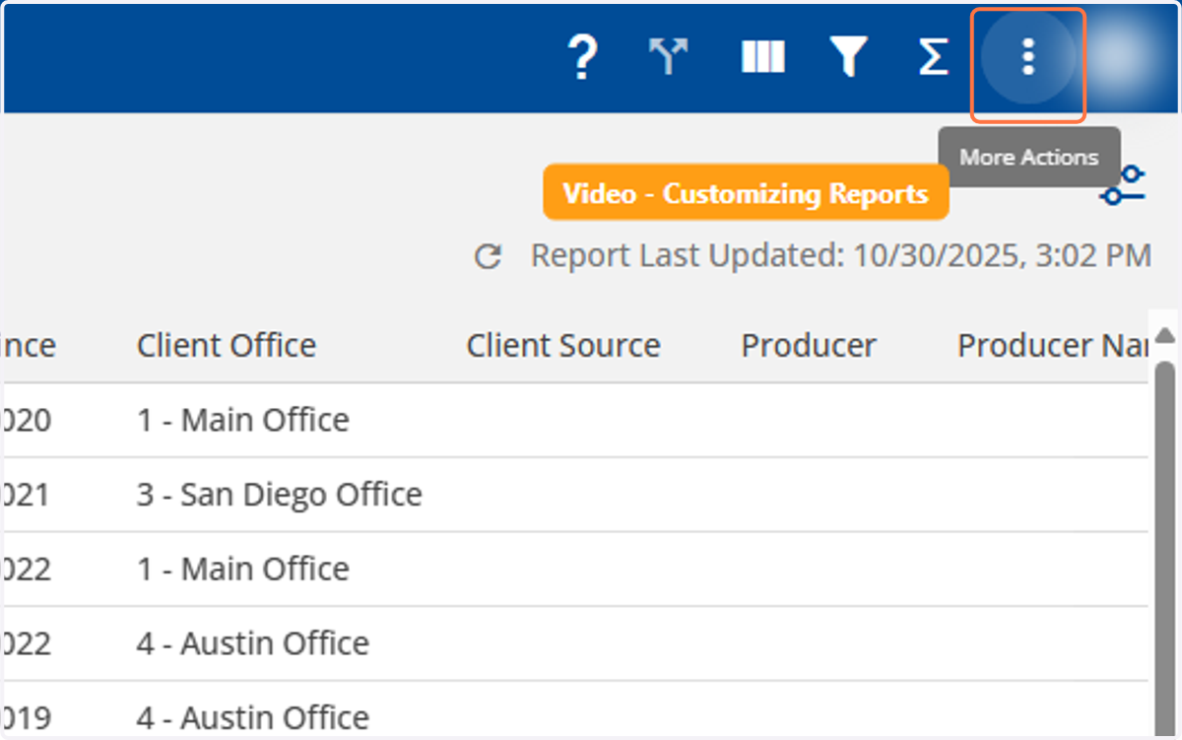The height and width of the screenshot is (740, 1182).
Task: Click the scrollbar up arrow
Action: click(1164, 336)
